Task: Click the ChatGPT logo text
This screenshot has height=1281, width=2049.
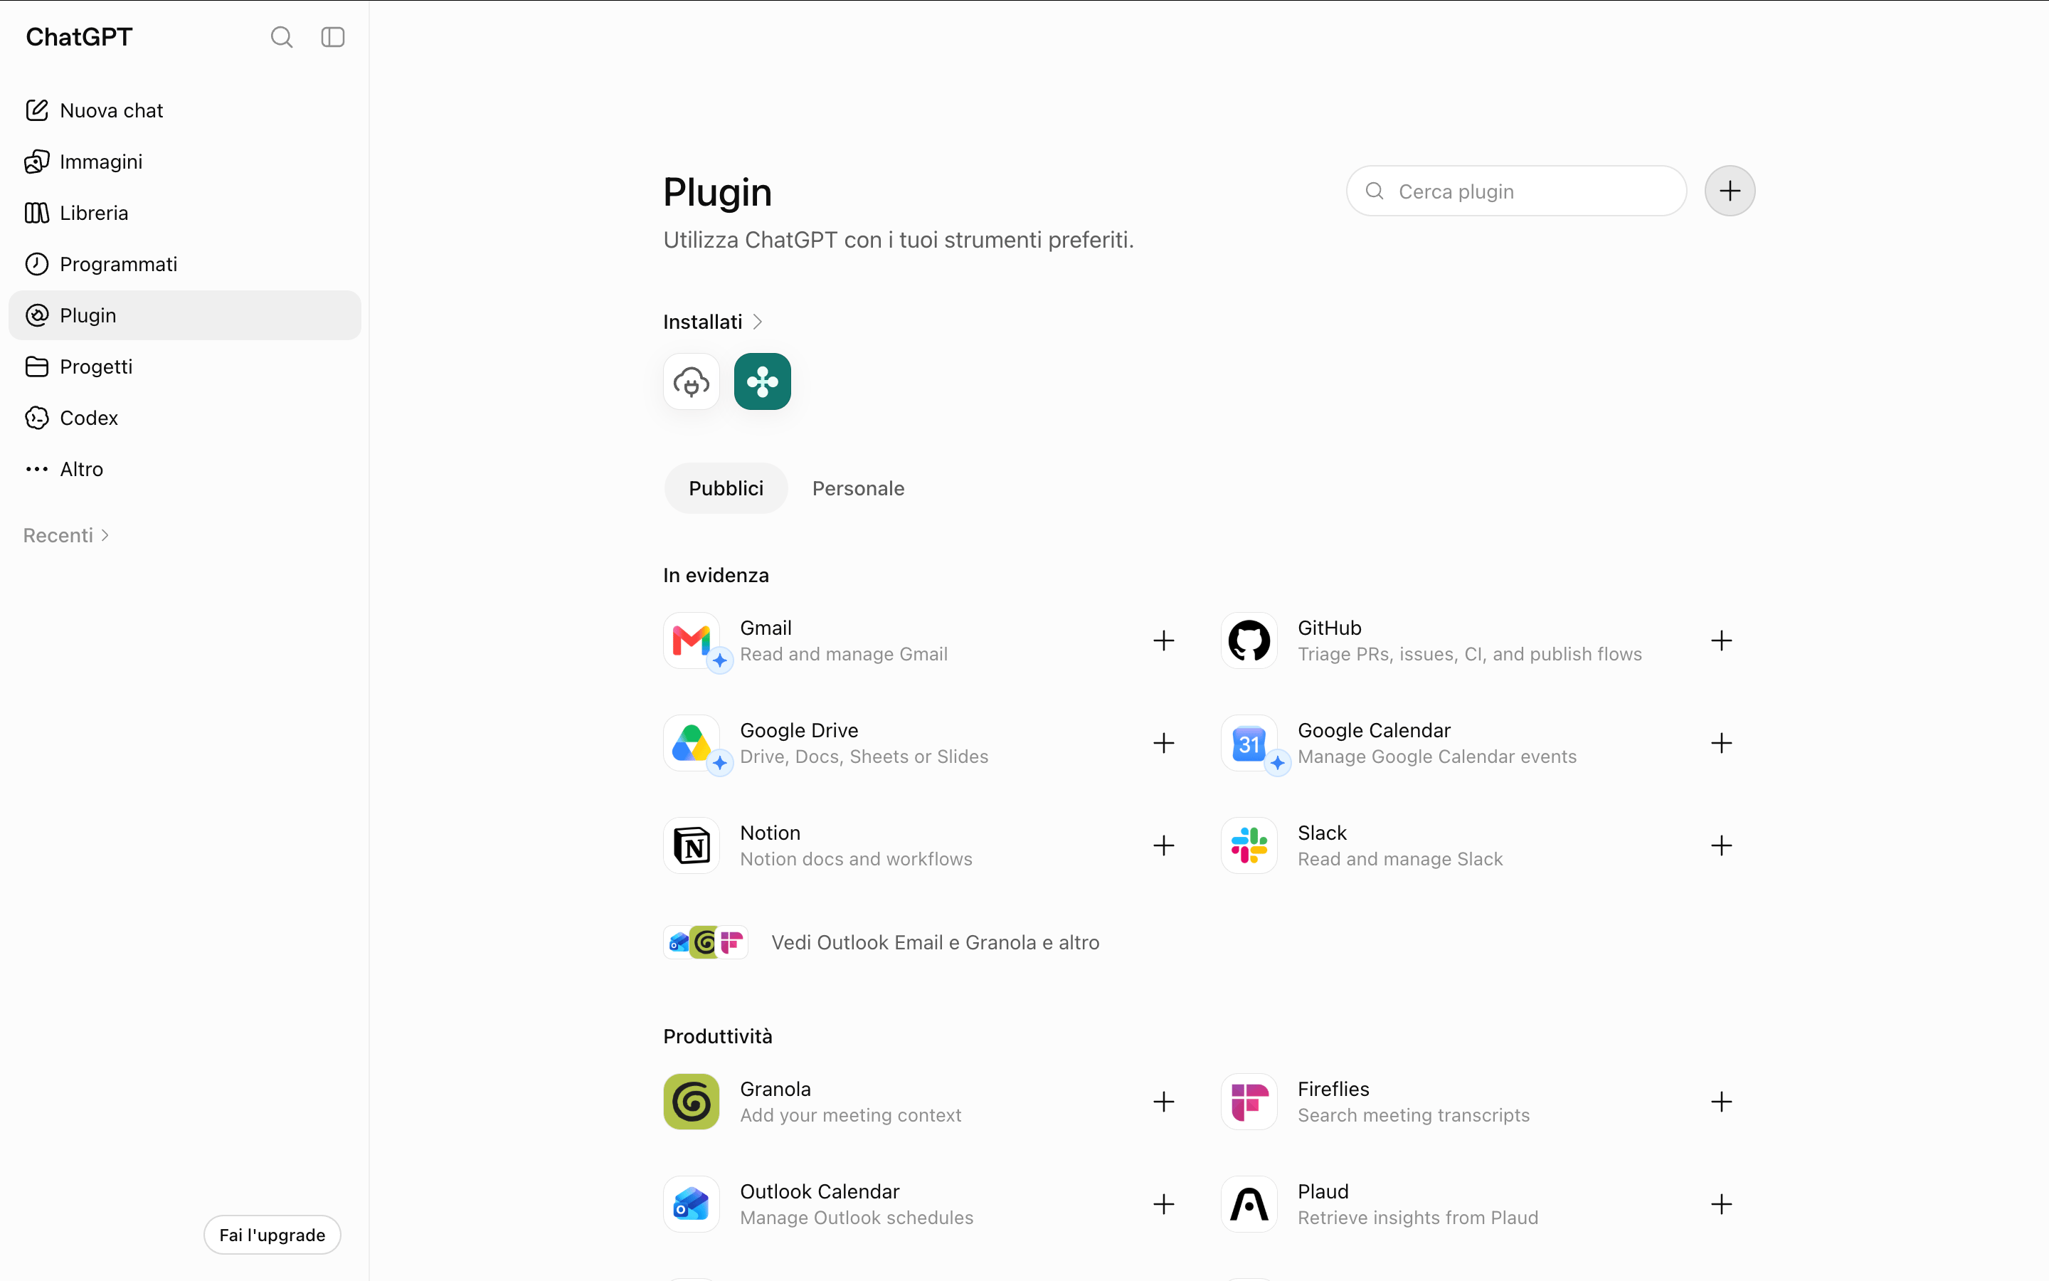Action: (x=79, y=37)
